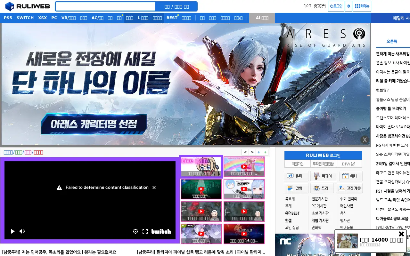This screenshot has height=256, width=410.
Task: Open the 퀵메뉴 grid menu
Action: [362, 6]
